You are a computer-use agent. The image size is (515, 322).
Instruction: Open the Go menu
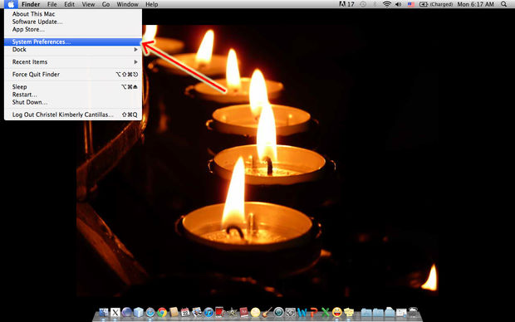[105, 4]
